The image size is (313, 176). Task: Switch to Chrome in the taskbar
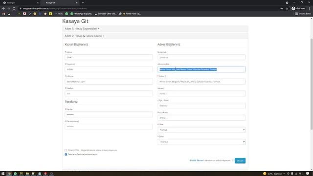click(x=9, y=174)
